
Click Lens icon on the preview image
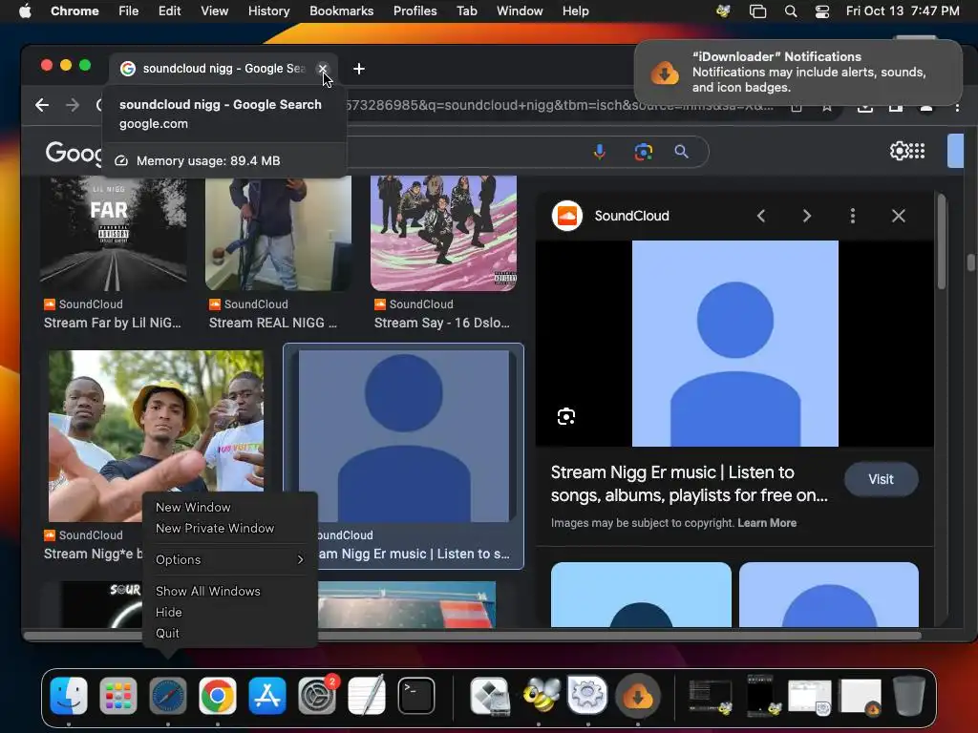pyautogui.click(x=565, y=416)
